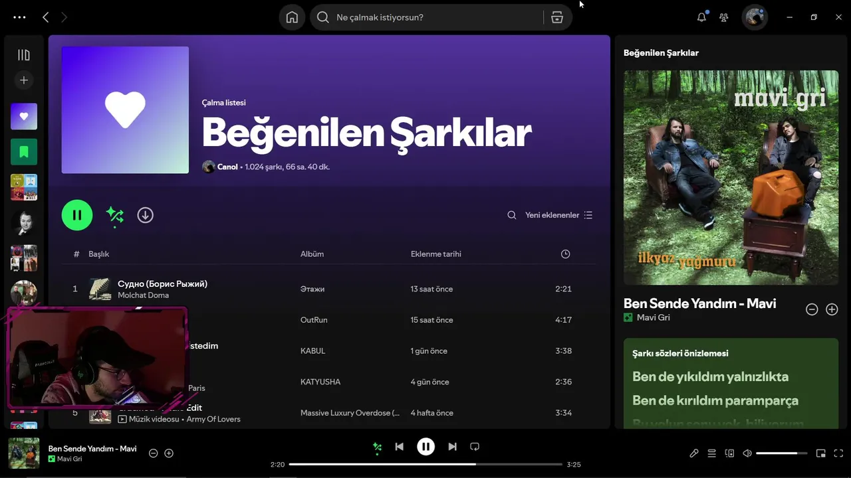The image size is (851, 478).
Task: Jump to lyric 'Ben de yıkıldım yalnızlıkta'
Action: [710, 376]
